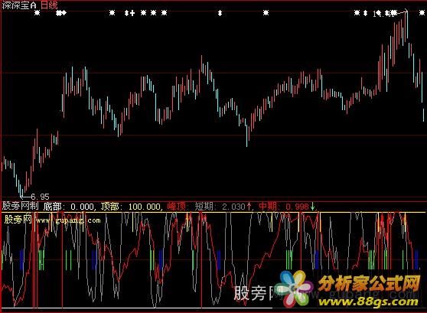Open the www.gupang.com link in indicator pane
The image size is (427, 313).
coord(68,220)
